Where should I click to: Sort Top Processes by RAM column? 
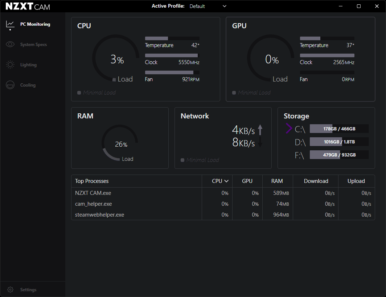pos(277,181)
